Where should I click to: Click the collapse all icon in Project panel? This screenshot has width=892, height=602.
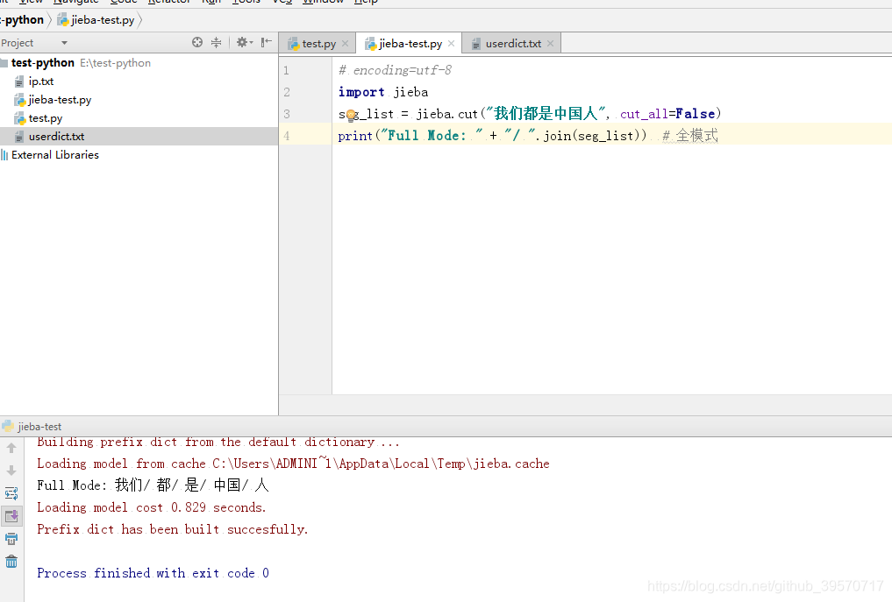[216, 42]
